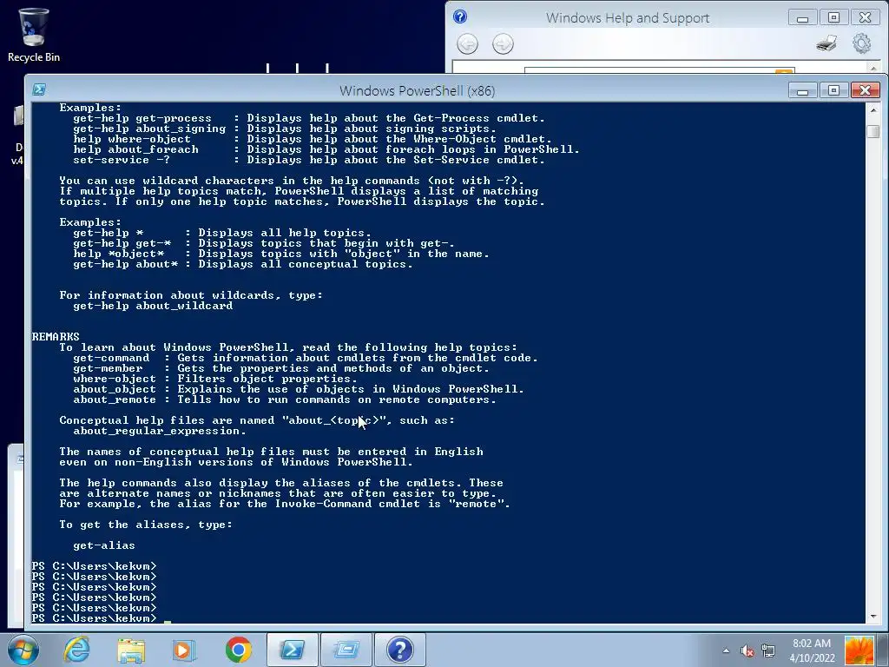Click the REMARKS heading text
Image resolution: width=889 pixels, height=667 pixels.
click(x=56, y=336)
